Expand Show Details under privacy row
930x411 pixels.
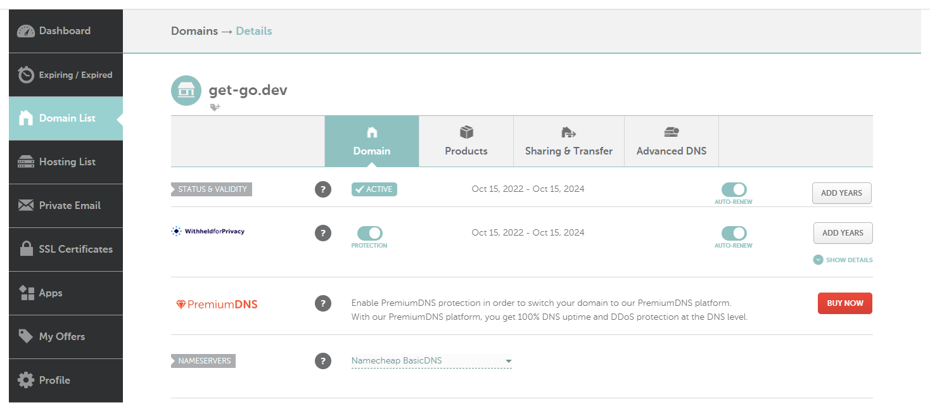point(843,260)
